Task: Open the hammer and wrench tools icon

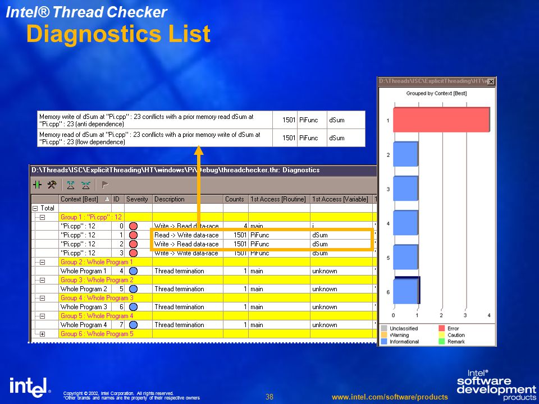Action: pos(52,185)
